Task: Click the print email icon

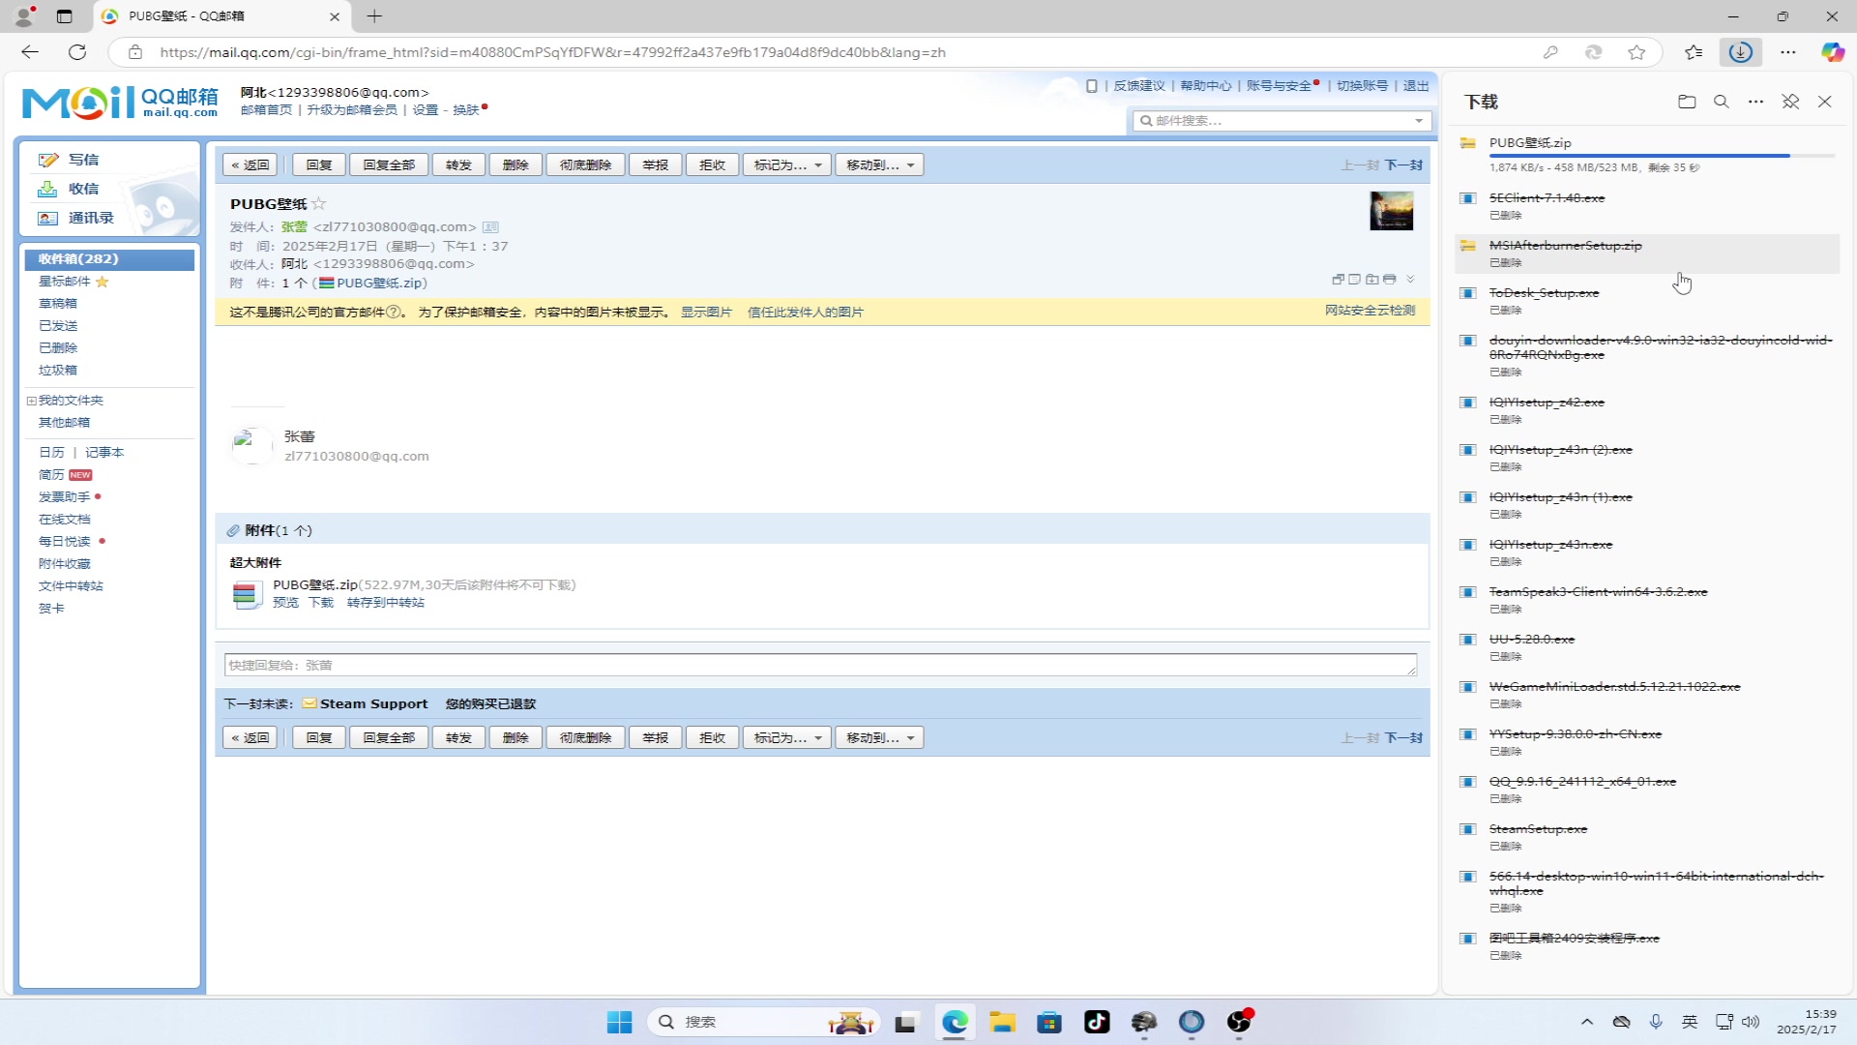Action: point(1390,279)
